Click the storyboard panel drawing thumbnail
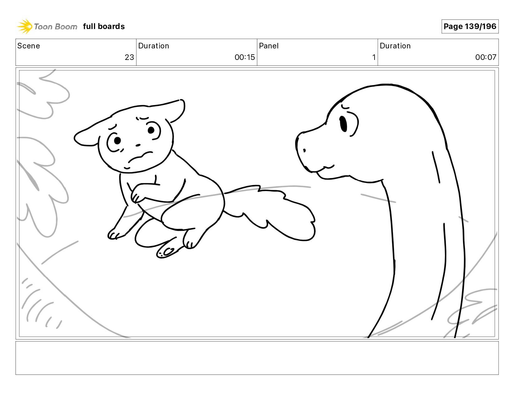This screenshot has height=398, width=515. pyautogui.click(x=257, y=204)
